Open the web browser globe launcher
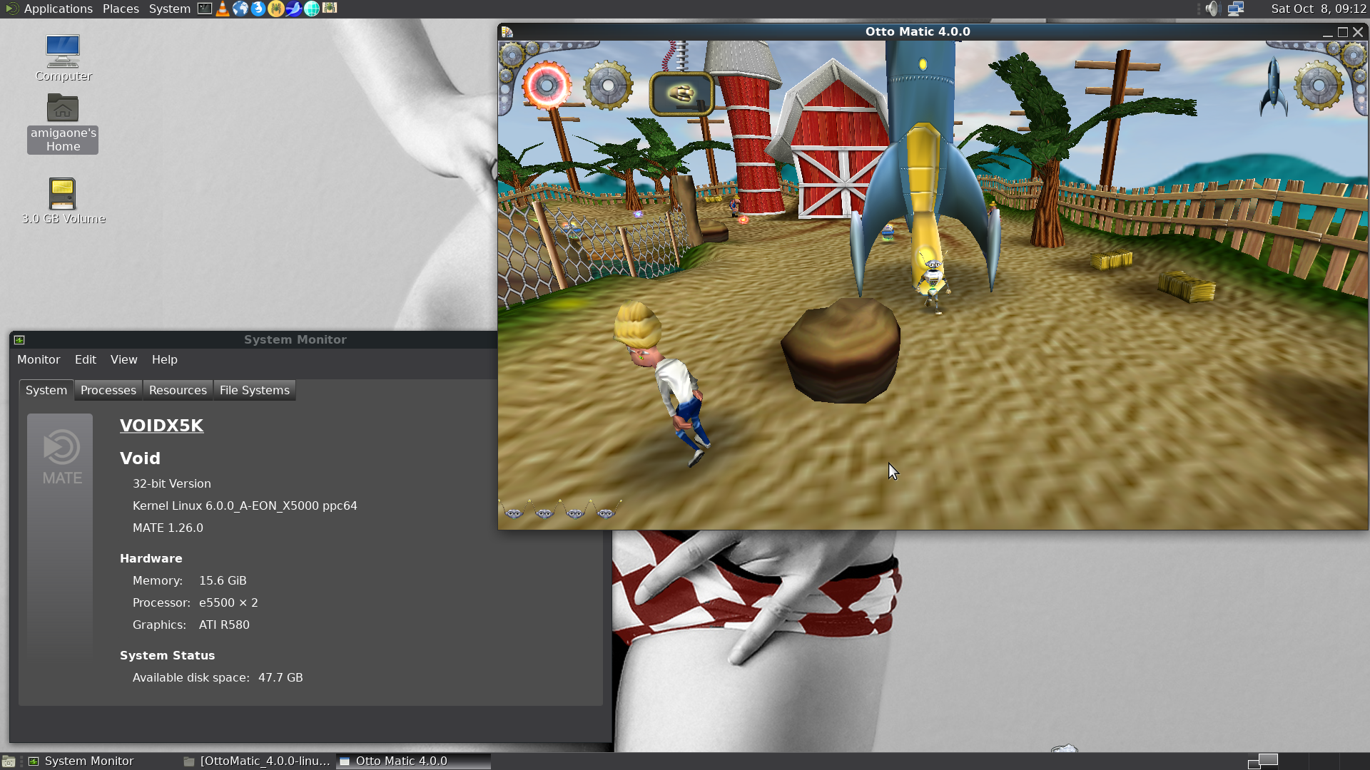Screen dimensions: 1370x770 click(x=240, y=9)
